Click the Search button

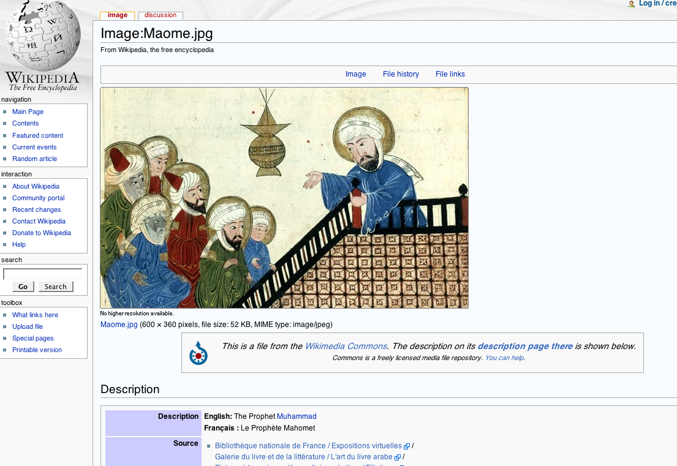[56, 287]
